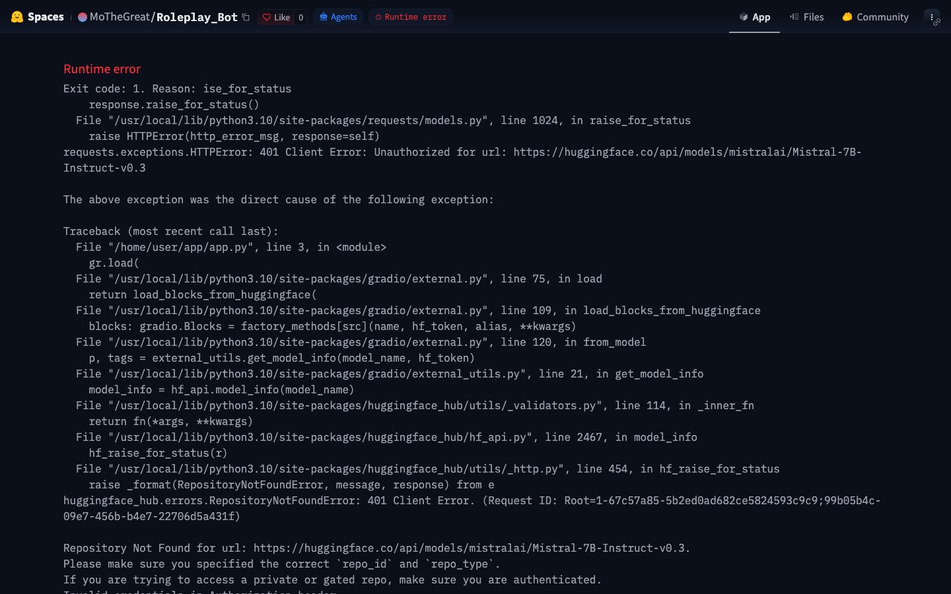Click the requests/models.py line 1024 entry
Viewport: 951px width, 594px height.
(x=383, y=120)
